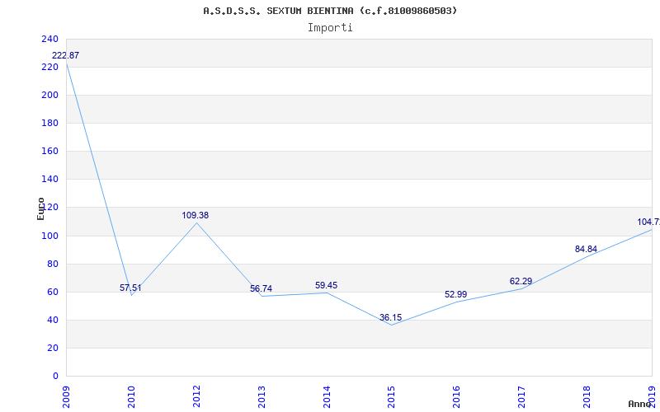Click the 2015 x-axis year label
This screenshot has width=660, height=412.
point(391,397)
